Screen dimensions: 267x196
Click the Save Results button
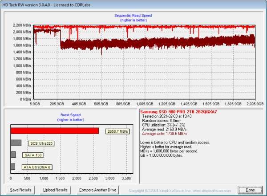(20, 190)
